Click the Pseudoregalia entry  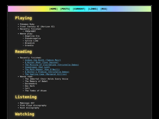[33, 38]
